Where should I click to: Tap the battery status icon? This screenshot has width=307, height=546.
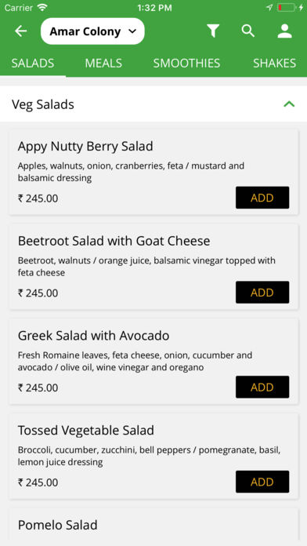[287, 8]
